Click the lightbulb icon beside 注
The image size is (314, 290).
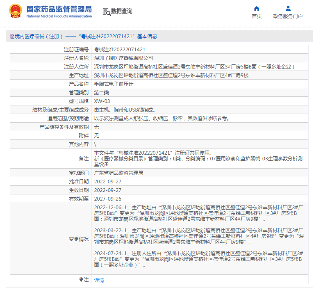pos(81,279)
